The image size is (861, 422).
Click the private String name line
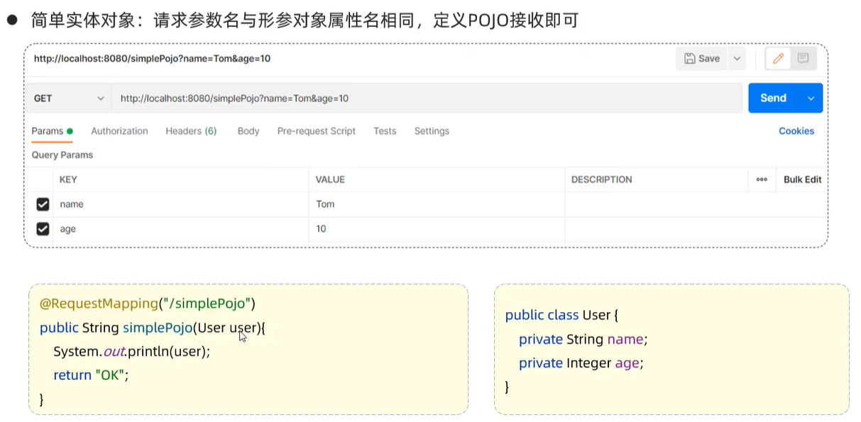click(583, 339)
